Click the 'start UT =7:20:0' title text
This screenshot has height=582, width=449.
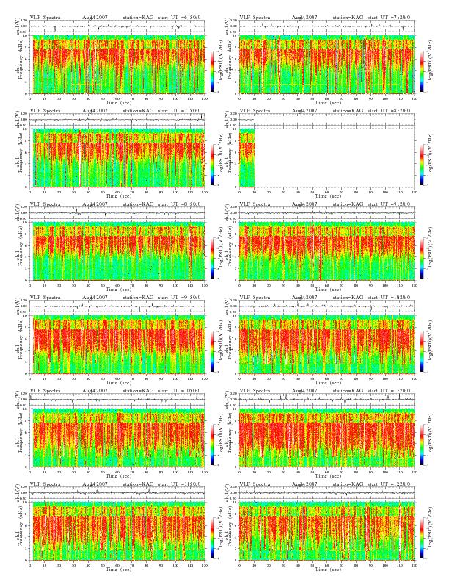(390, 17)
